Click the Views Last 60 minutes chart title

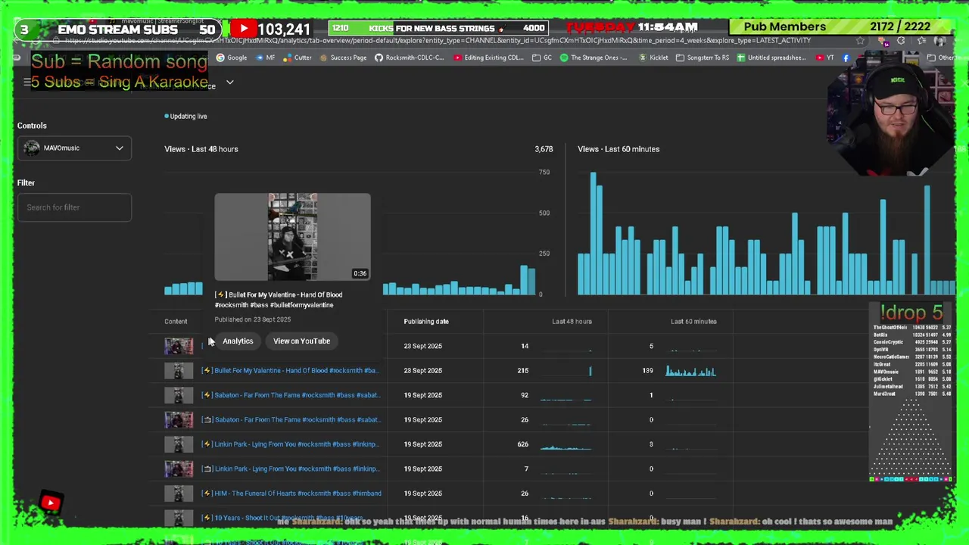point(618,149)
